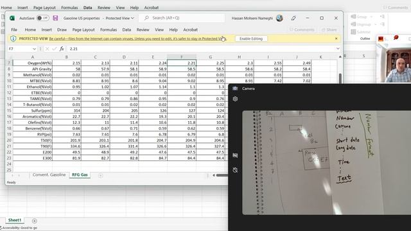The width and height of the screenshot is (411, 231).
Task: Click the pen icon in title bar
Action: [x=293, y=18]
